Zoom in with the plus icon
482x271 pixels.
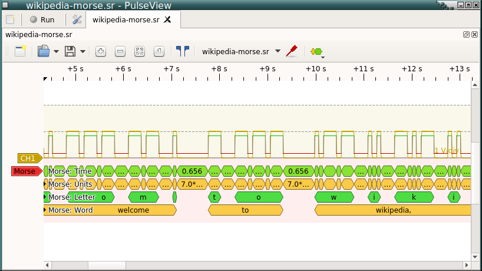coord(101,51)
